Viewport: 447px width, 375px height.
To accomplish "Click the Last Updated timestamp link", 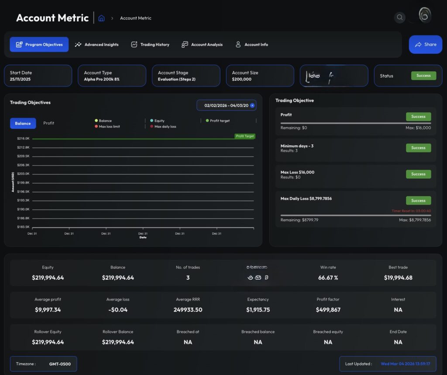I will 406,363.
